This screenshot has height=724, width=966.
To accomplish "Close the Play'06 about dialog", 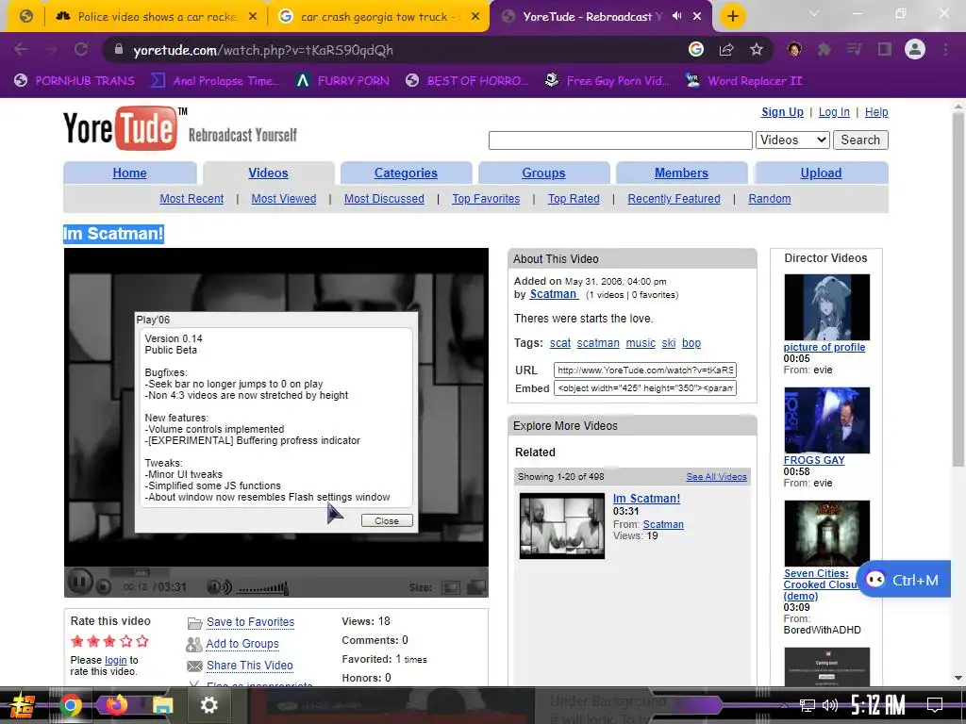I will pyautogui.click(x=387, y=520).
